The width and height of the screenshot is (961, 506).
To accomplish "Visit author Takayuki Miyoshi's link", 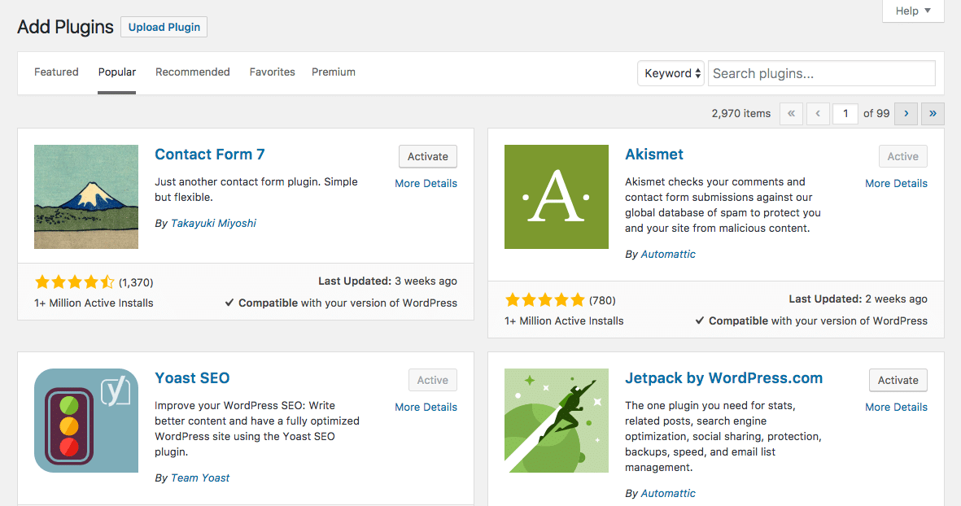I will [x=213, y=223].
